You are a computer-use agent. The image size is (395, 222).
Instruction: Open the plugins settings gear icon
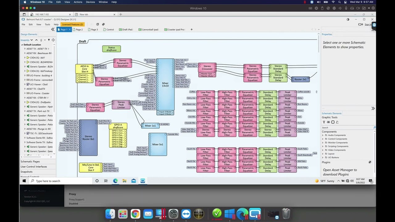[370, 162]
